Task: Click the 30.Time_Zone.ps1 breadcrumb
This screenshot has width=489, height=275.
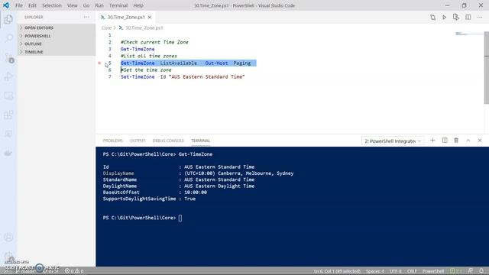Action: [x=144, y=27]
